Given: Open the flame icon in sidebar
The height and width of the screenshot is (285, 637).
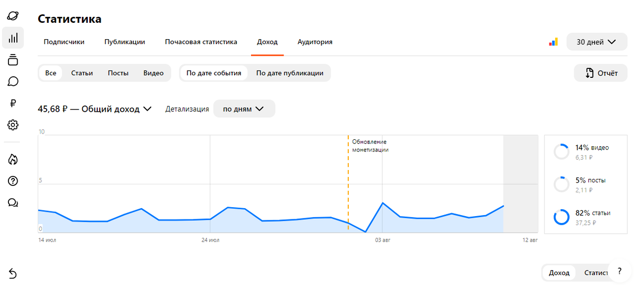Looking at the screenshot, I should 13,159.
